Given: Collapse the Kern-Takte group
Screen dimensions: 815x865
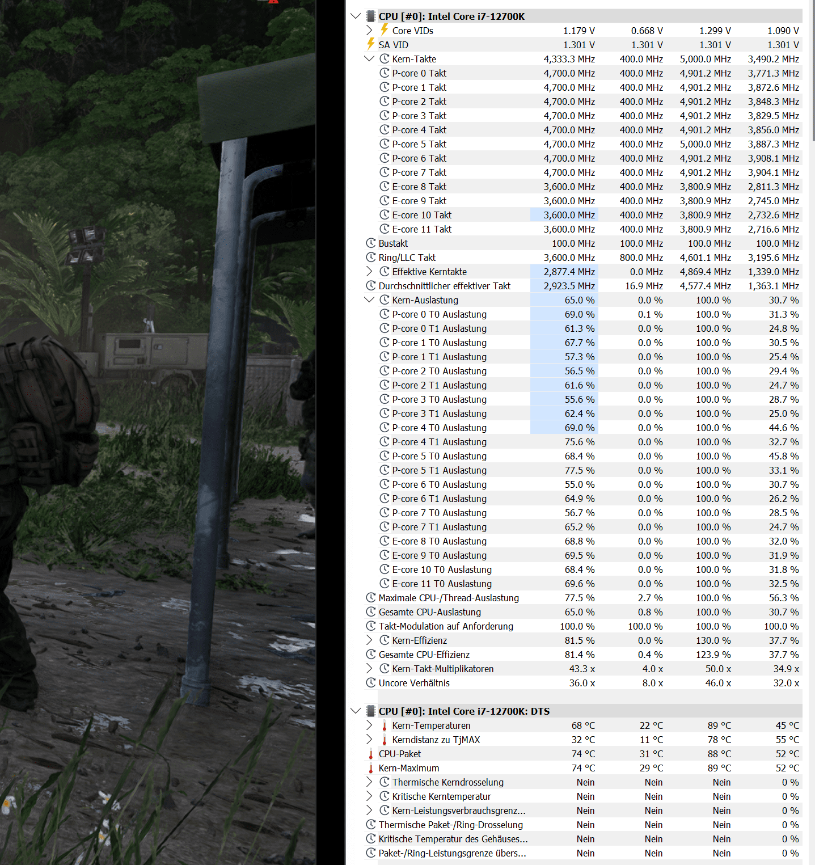Looking at the screenshot, I should [369, 59].
